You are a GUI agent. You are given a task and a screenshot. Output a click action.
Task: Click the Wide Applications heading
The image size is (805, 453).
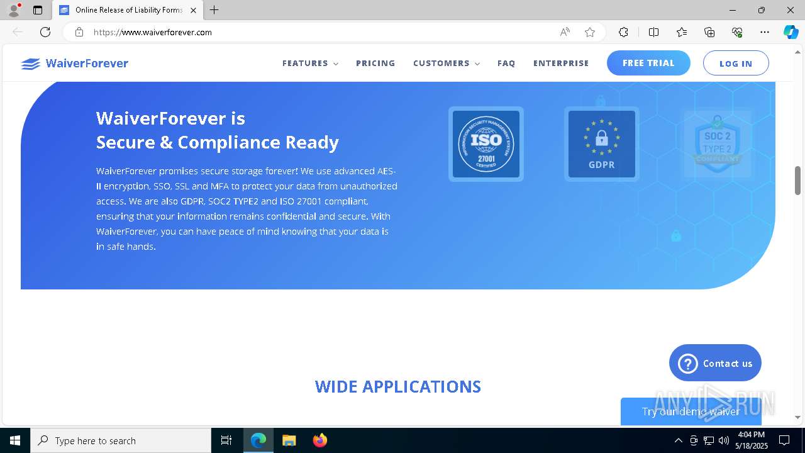pyautogui.click(x=398, y=386)
